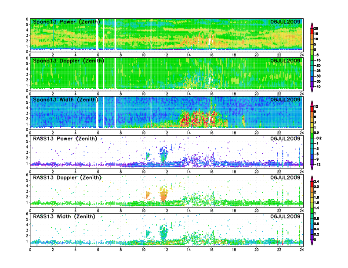Viewport: 348px width, 268px height.
Task: Click hour 6 tick label under Spano13 Width panel
Action: pos(98,133)
